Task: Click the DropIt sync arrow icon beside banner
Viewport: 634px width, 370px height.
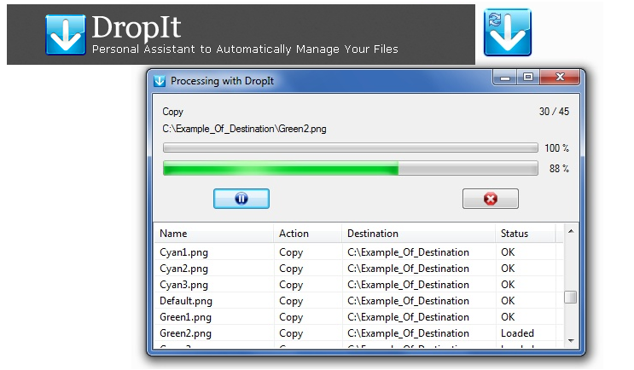Action: coord(508,32)
